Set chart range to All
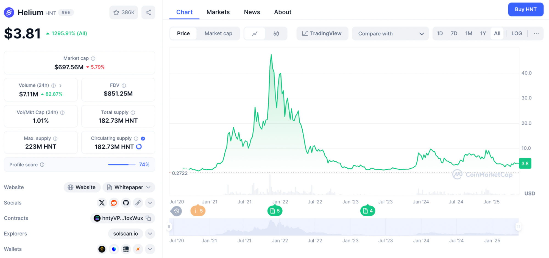Viewport: 549px width, 258px height. [x=497, y=33]
